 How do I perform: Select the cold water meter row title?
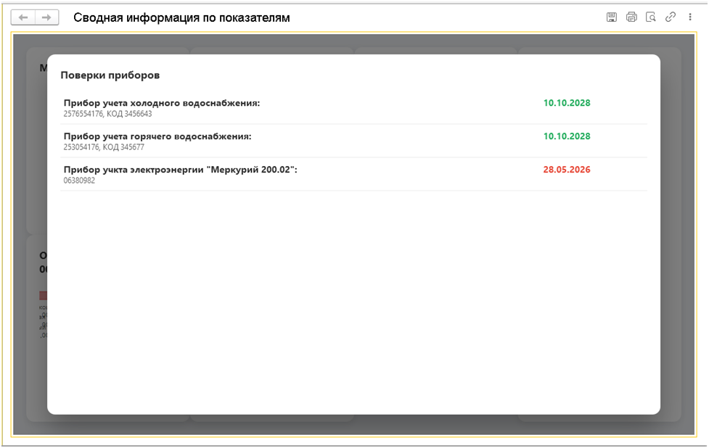coord(161,103)
